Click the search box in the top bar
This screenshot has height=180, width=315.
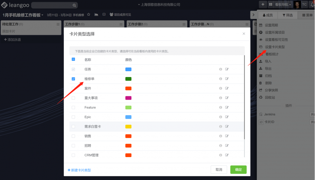tap(54, 5)
